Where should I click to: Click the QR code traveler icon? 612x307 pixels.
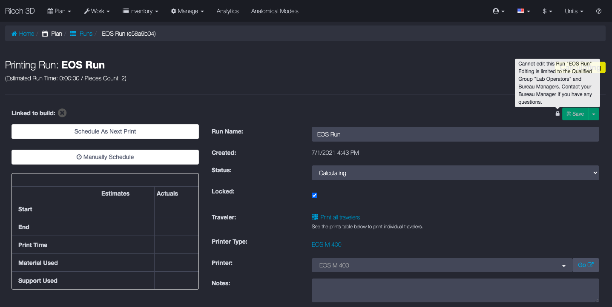pos(315,217)
